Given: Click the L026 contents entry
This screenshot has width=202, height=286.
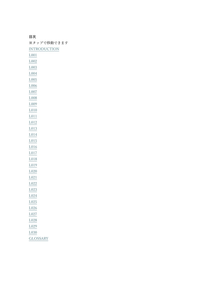Looking at the screenshot, I should tap(33, 208).
